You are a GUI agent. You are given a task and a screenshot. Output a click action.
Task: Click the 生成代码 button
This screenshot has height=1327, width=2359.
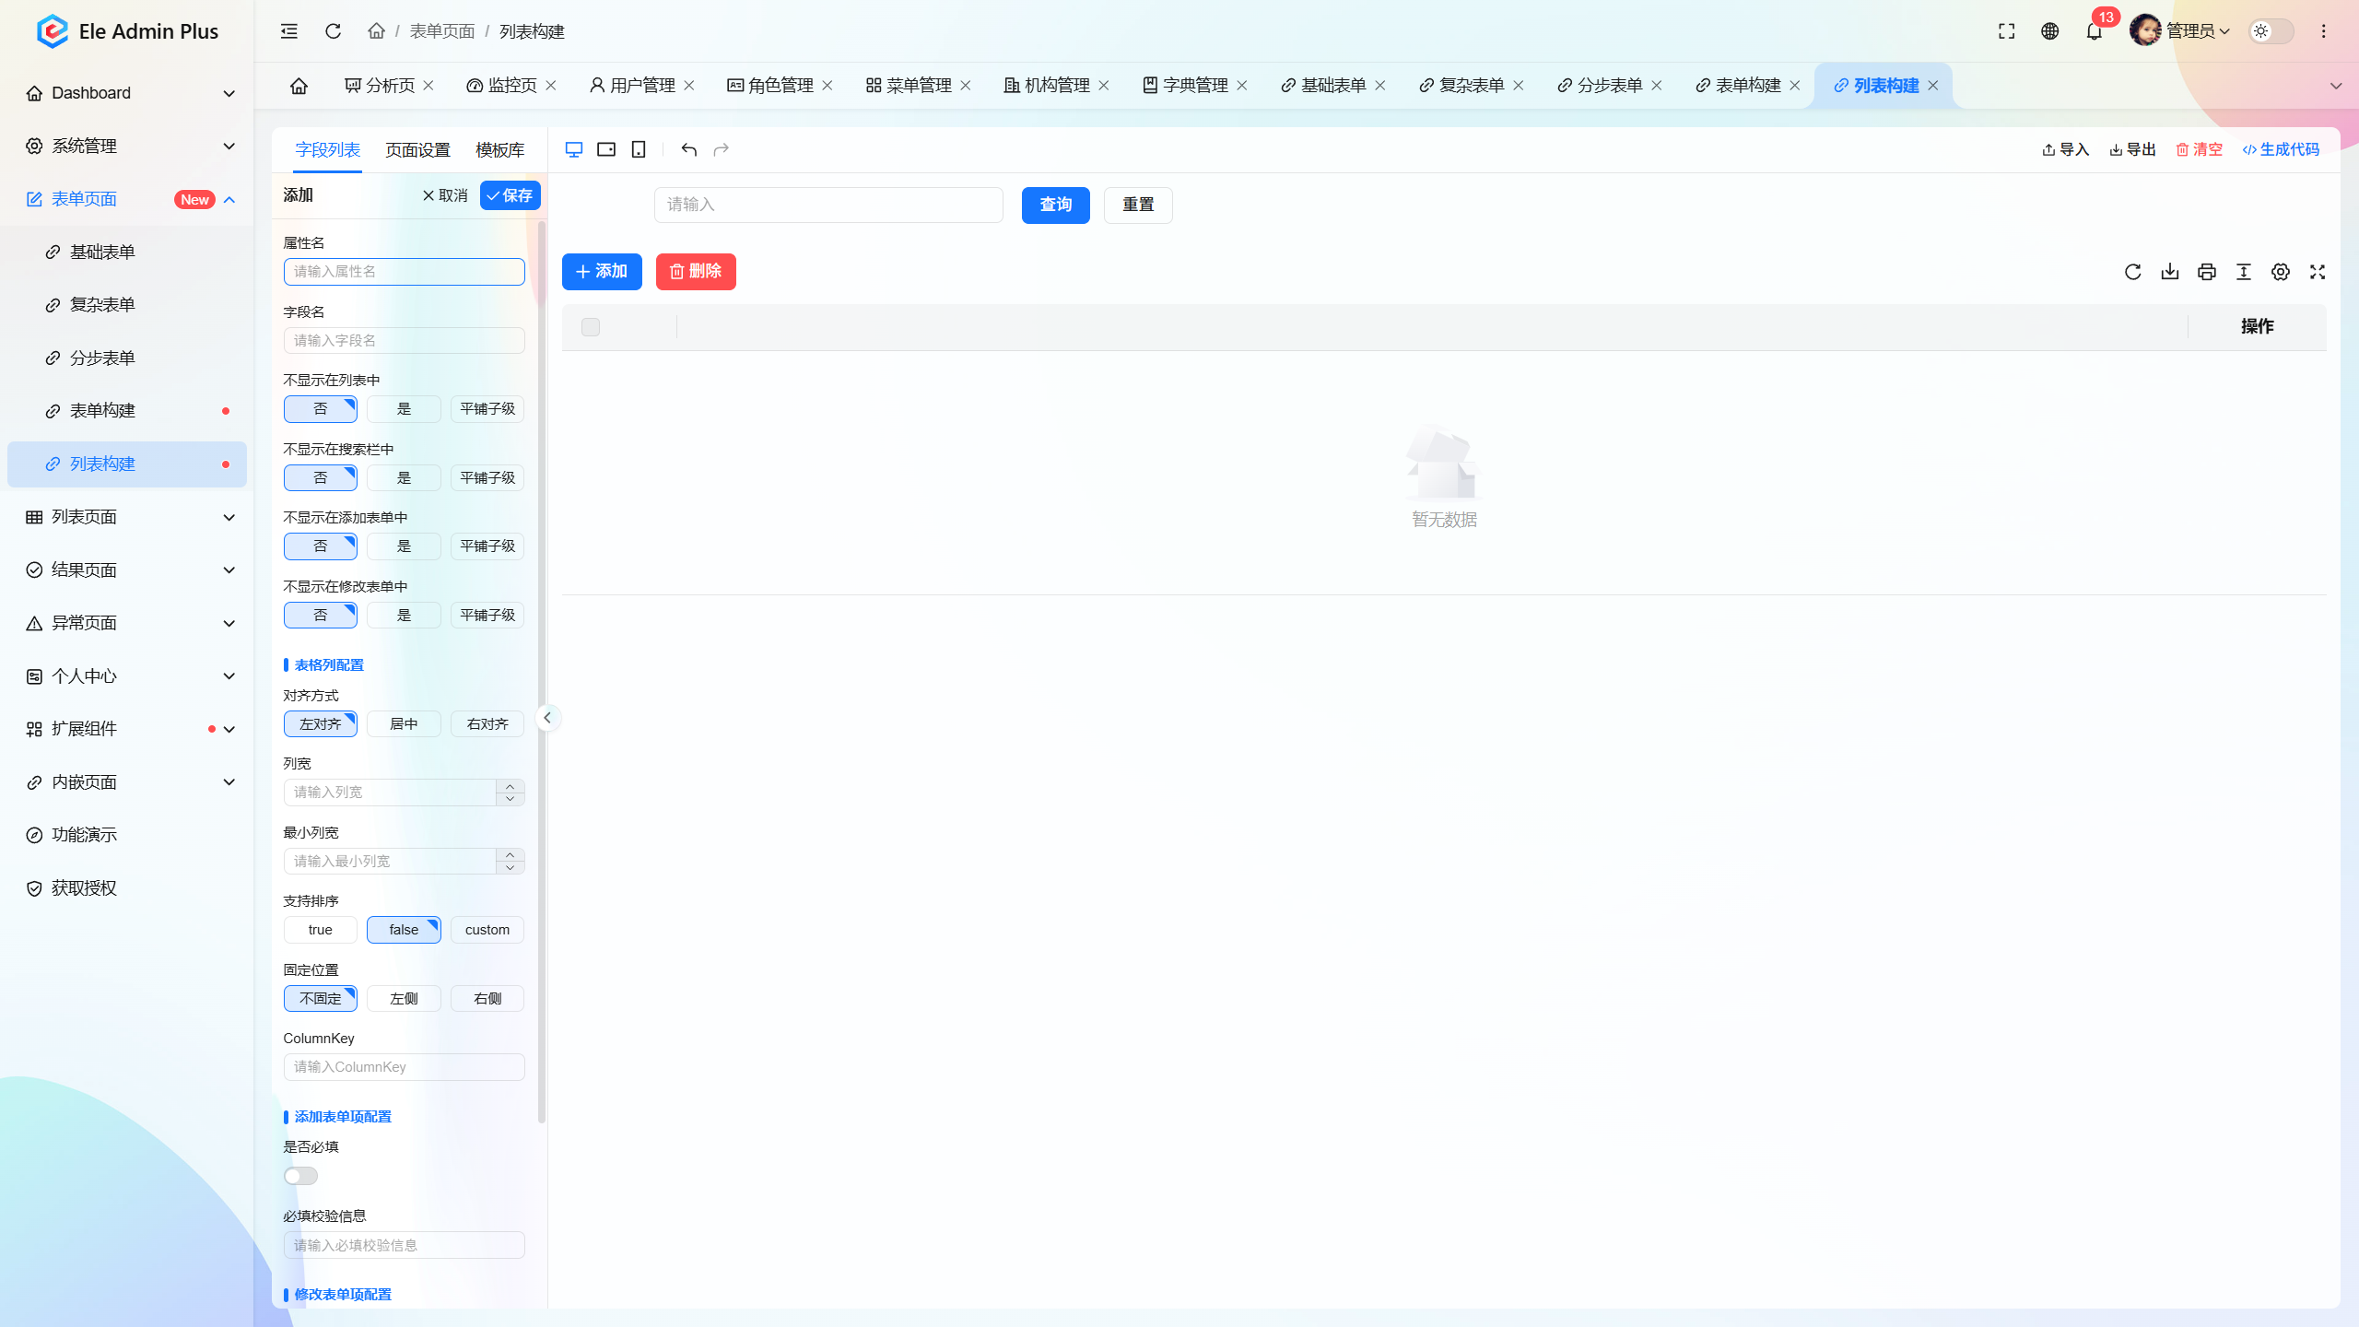click(2281, 149)
